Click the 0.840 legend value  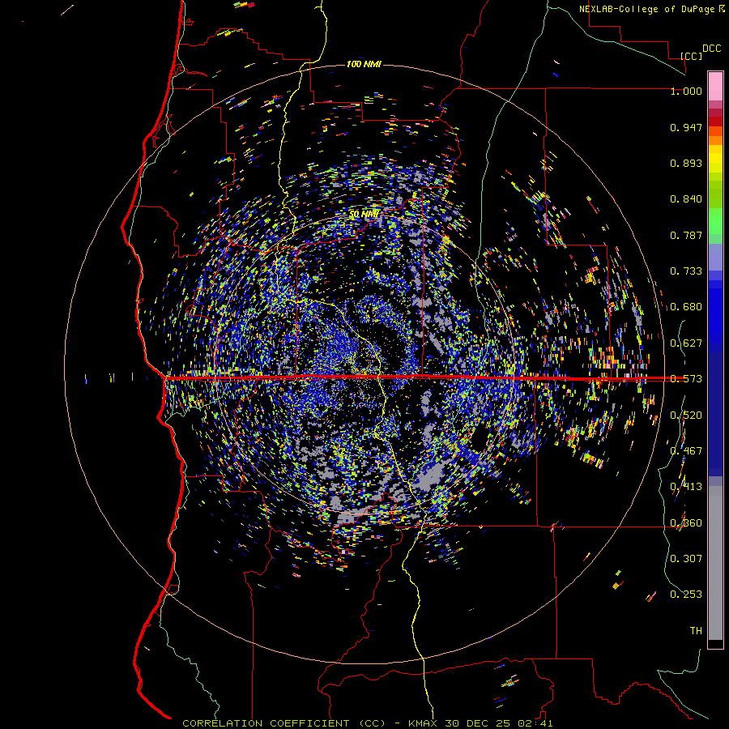(x=686, y=199)
